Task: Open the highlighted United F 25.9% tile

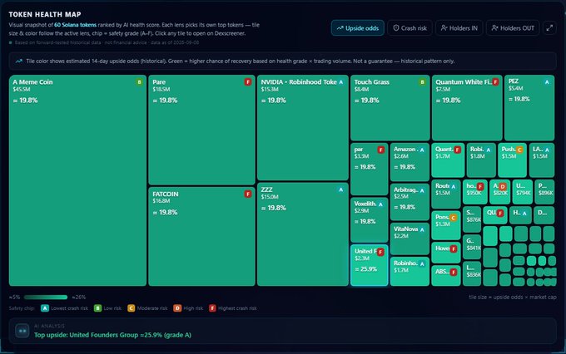Action: 370,265
